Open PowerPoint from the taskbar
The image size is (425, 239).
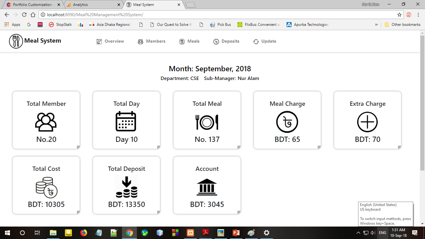(x=236, y=233)
